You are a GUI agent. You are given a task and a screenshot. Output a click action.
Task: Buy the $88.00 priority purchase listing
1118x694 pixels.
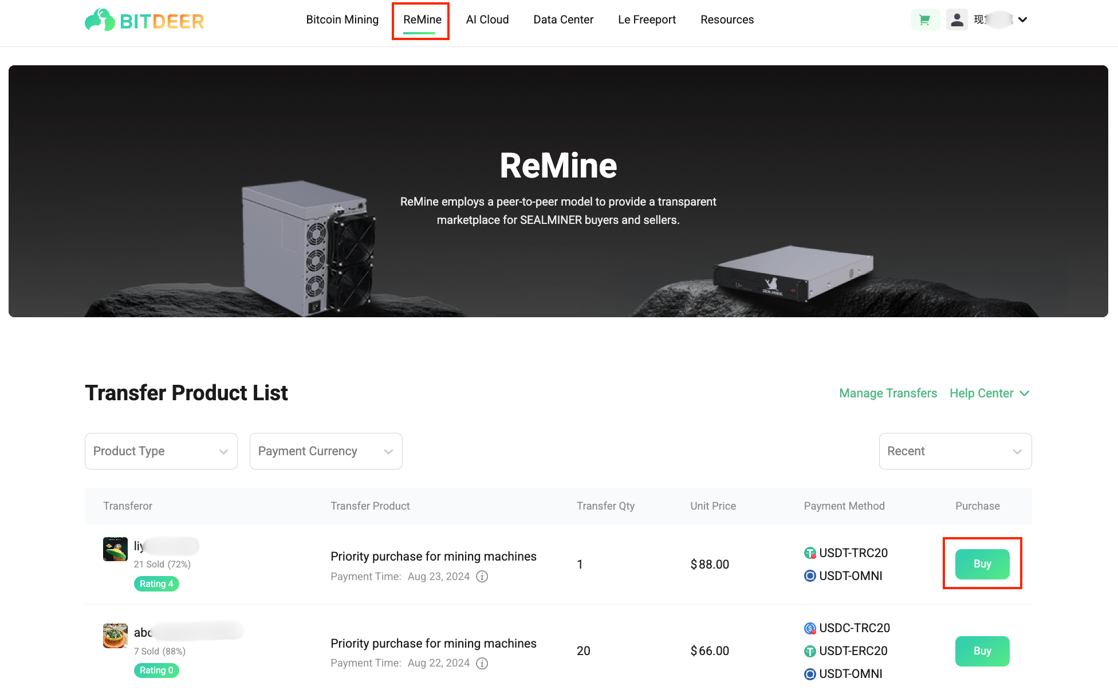982,564
